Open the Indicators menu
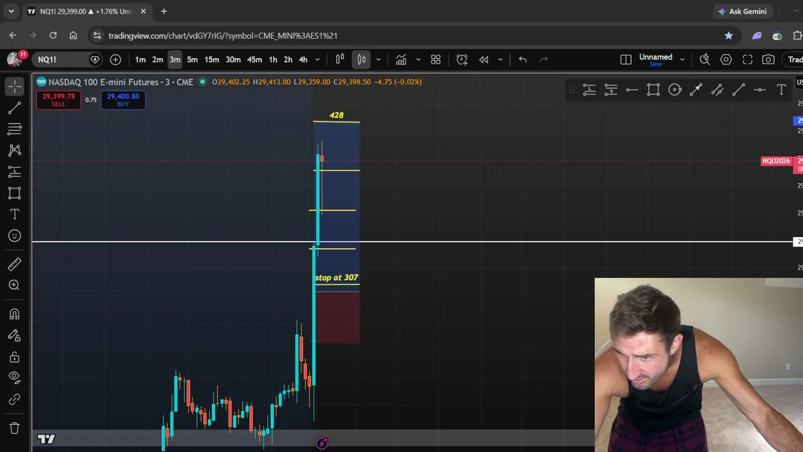 (401, 60)
